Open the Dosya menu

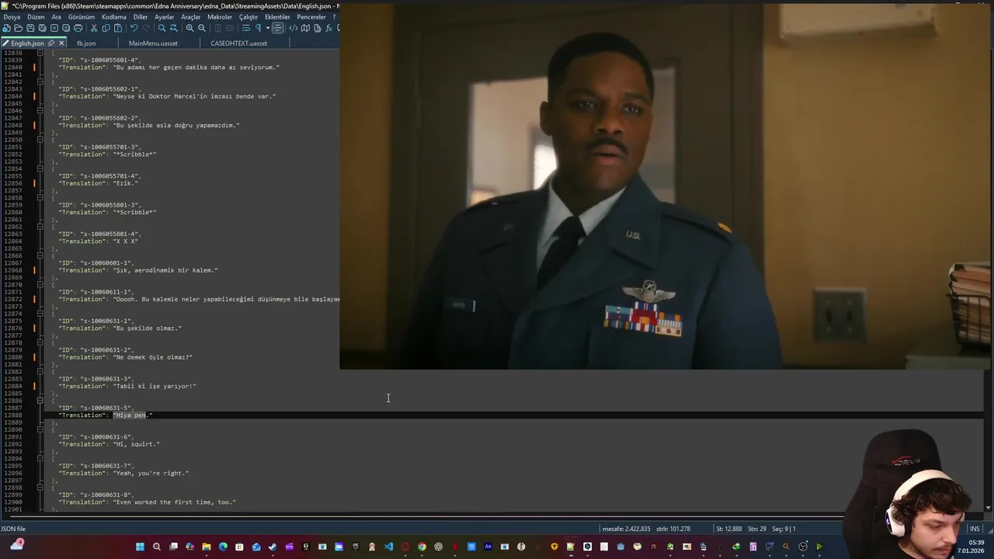pyautogui.click(x=12, y=17)
